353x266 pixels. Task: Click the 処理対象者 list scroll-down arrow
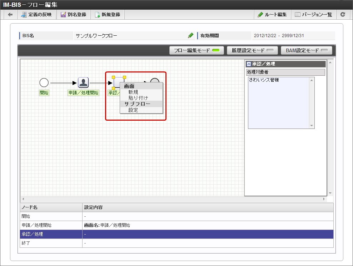point(312,126)
